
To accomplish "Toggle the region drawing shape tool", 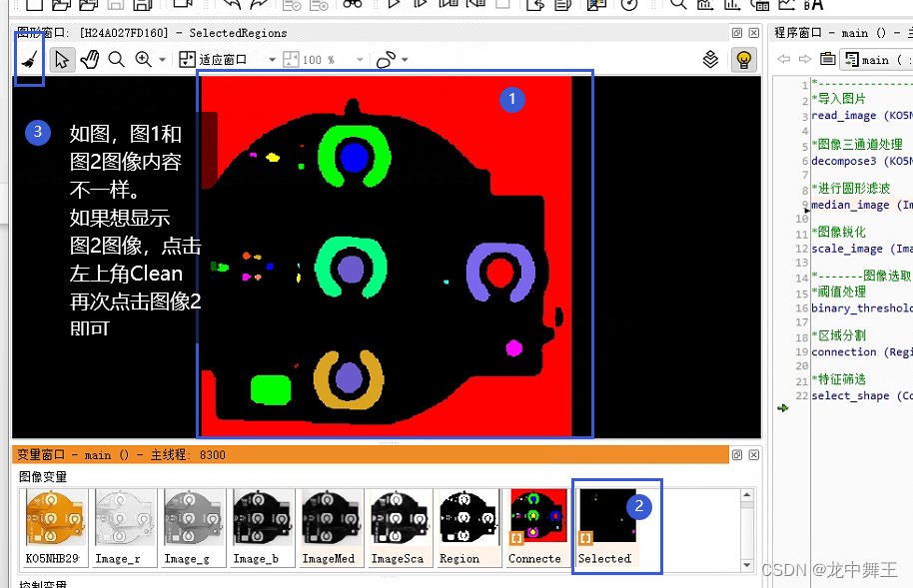I will 385,59.
